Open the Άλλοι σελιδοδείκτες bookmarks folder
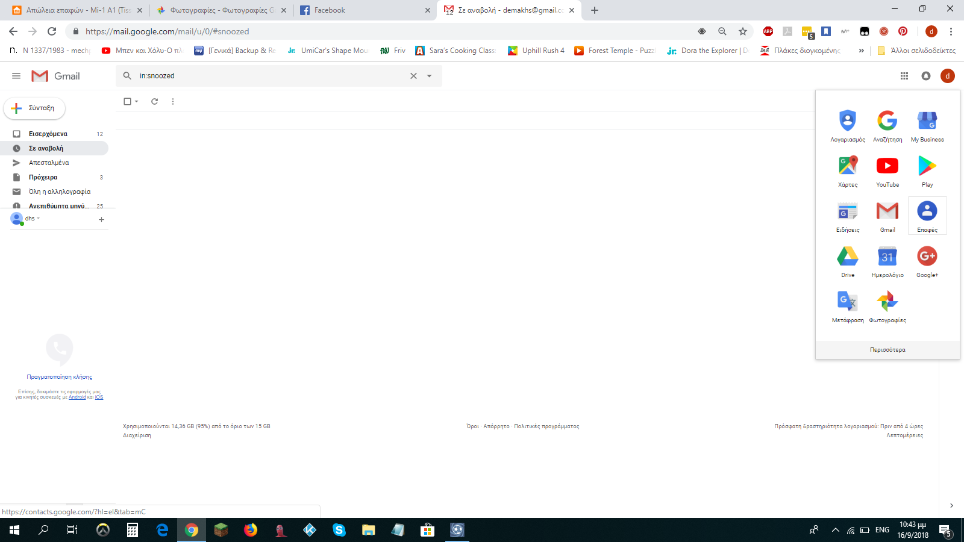This screenshot has height=542, width=964. [916, 51]
